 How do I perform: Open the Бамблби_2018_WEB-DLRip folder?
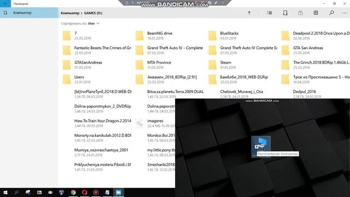[243, 79]
